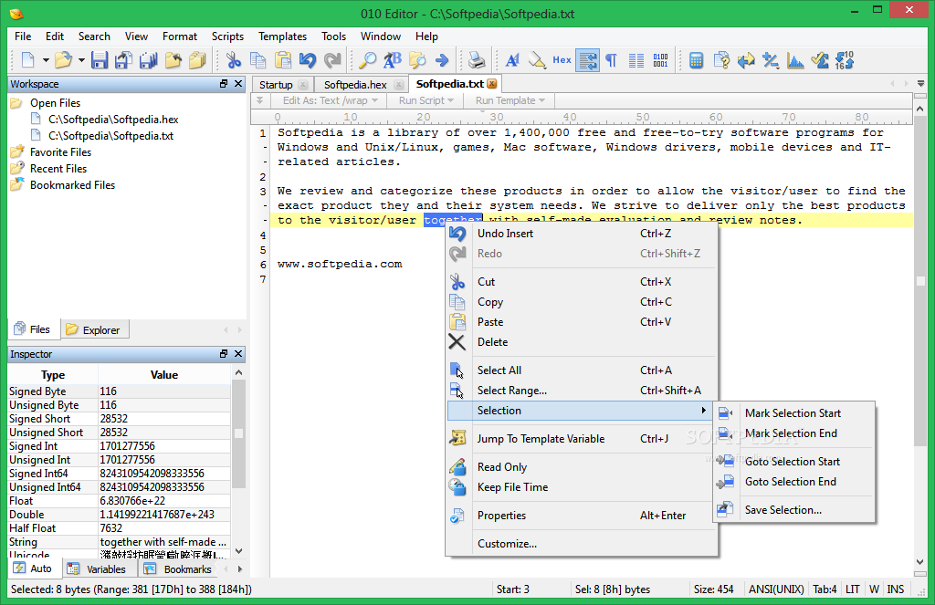Click the Goto blue arrow icon

coord(442,60)
